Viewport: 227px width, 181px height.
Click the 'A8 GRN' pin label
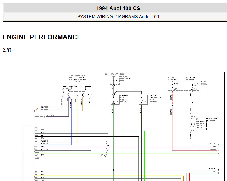coord(40,147)
